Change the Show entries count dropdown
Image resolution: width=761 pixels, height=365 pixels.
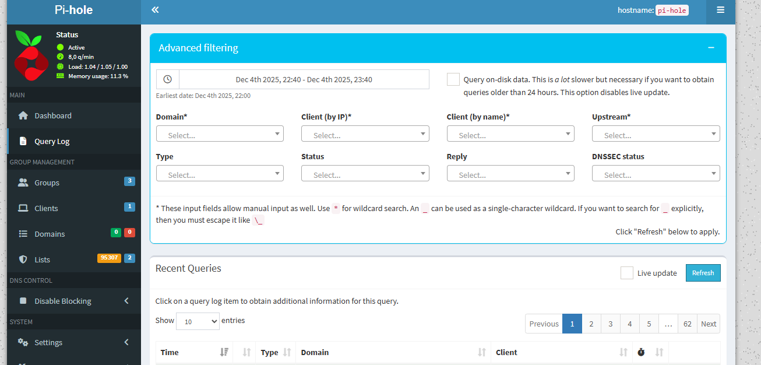pos(198,321)
